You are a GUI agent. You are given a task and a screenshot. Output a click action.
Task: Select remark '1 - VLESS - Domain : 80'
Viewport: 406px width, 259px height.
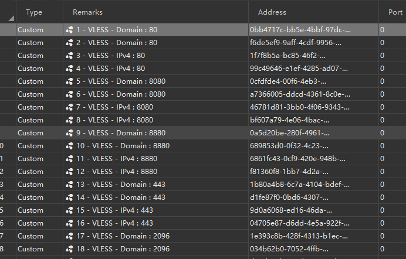pyautogui.click(x=117, y=30)
